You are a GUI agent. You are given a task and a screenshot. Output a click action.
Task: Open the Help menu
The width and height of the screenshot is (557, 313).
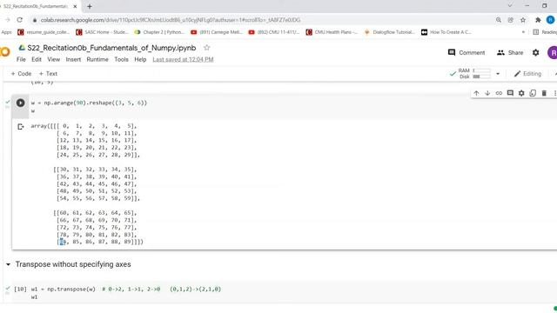(x=140, y=59)
